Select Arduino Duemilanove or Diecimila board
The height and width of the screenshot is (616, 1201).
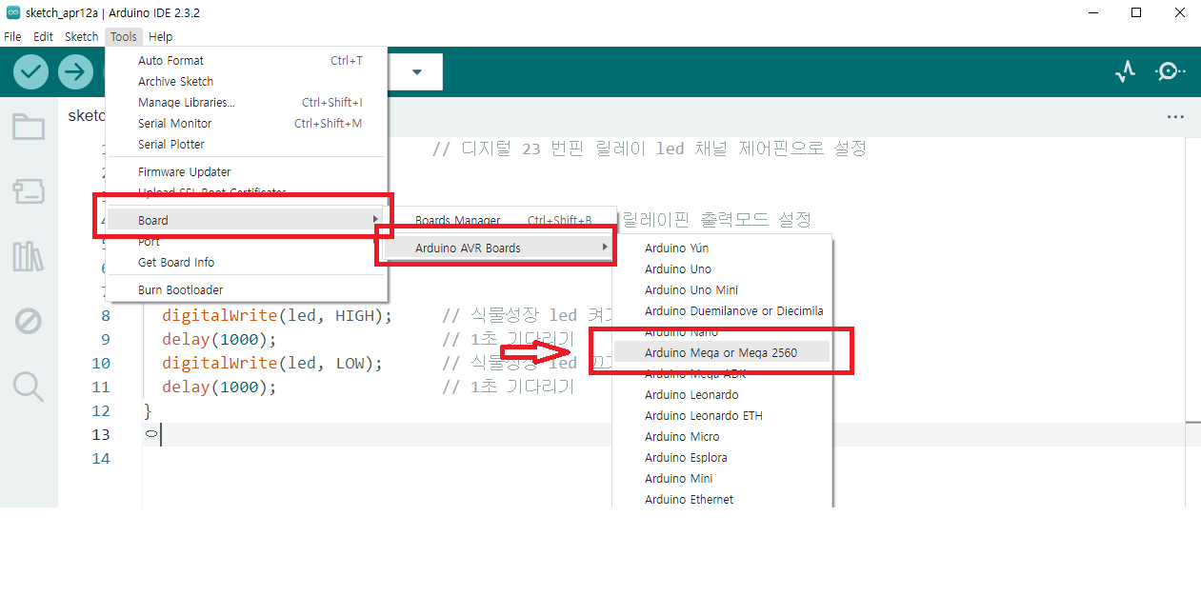click(722, 310)
